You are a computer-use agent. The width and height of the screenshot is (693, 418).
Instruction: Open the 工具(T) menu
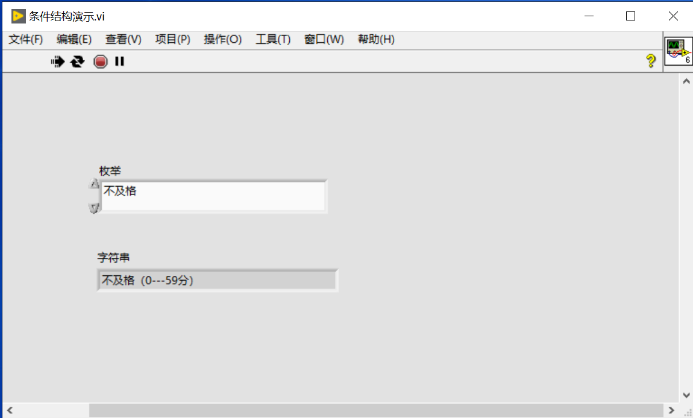[273, 39]
